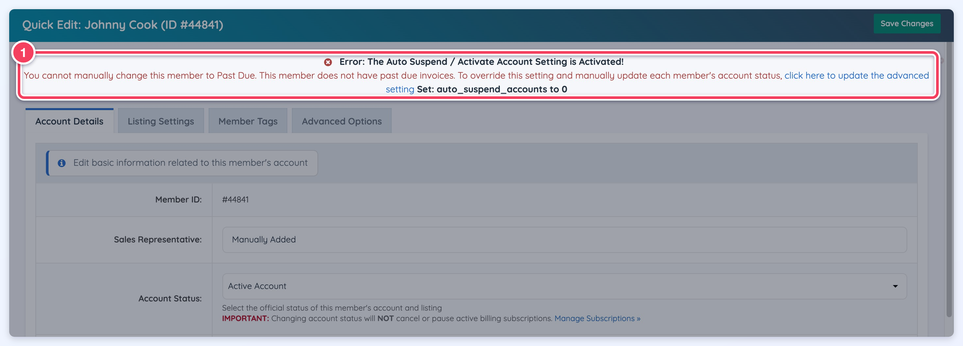Select the Advanced Options tab
The width and height of the screenshot is (963, 346).
pos(342,121)
